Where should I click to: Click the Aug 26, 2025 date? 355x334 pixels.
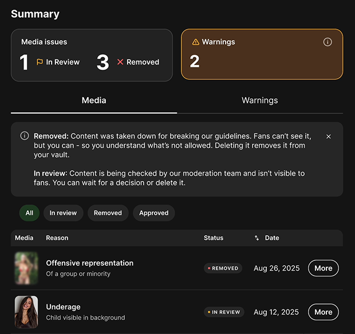[277, 268]
